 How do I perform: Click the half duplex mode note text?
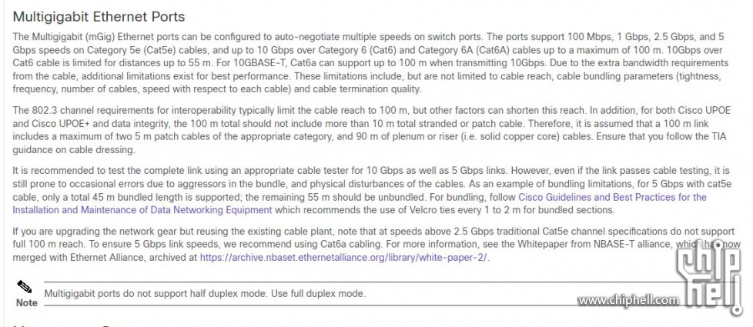tap(205, 293)
